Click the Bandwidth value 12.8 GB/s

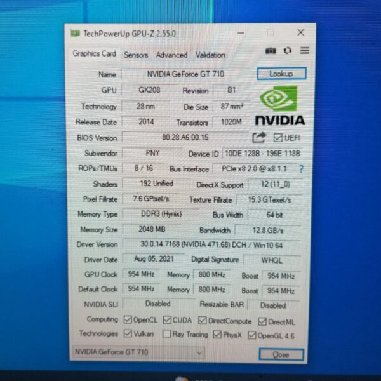[x=268, y=230]
